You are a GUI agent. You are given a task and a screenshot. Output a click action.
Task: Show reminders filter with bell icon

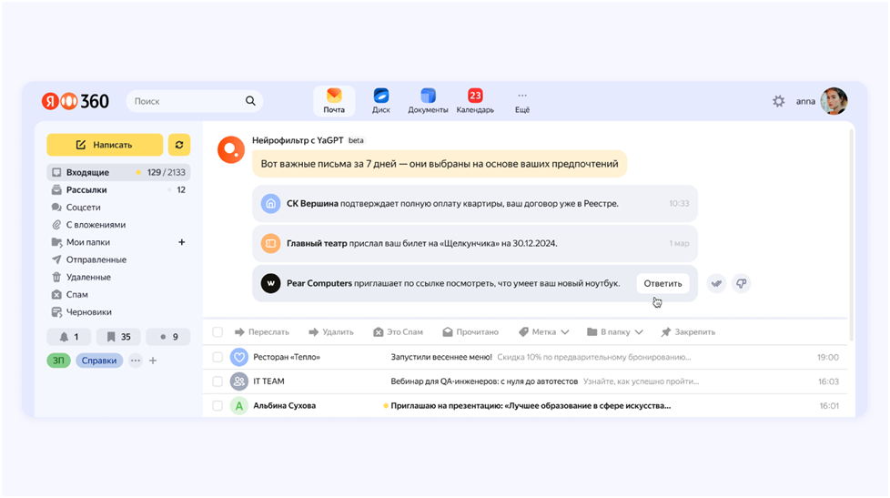tap(69, 337)
